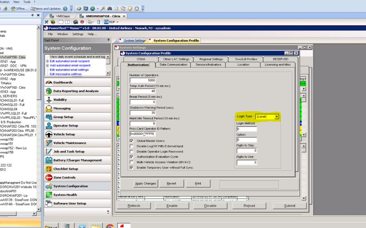Open the Dashboards gauge icon
Screen dimensions: 366x228
tap(49, 82)
